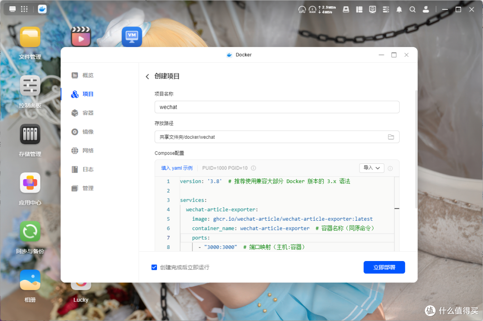Open the VM virtual machine icon
The image size is (483, 321).
132,37
